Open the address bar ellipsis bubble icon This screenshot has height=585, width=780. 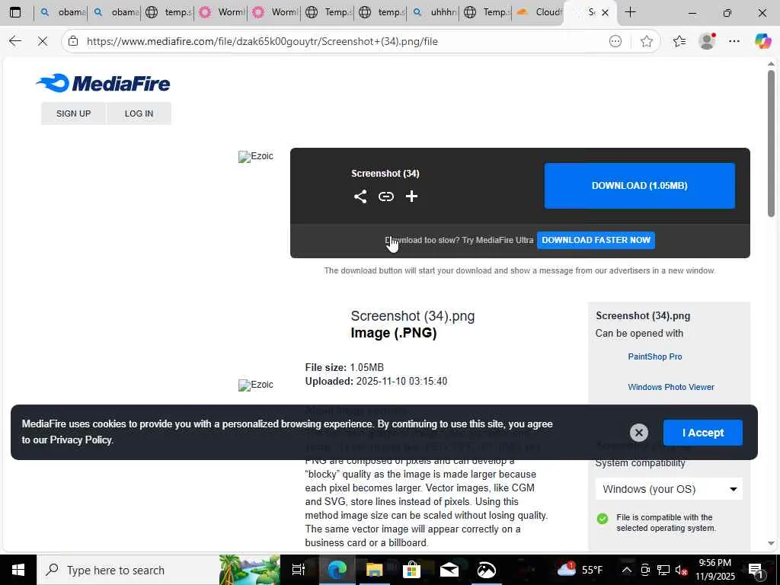[615, 41]
